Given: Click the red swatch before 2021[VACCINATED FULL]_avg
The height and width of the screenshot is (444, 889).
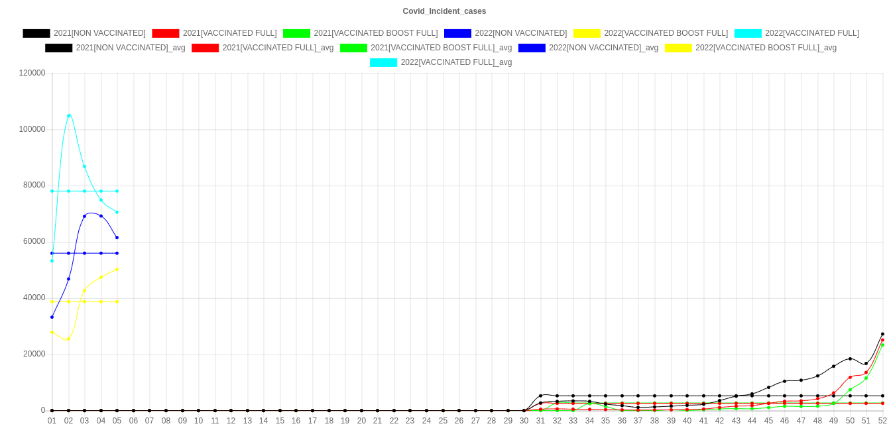Looking at the screenshot, I should click(205, 48).
